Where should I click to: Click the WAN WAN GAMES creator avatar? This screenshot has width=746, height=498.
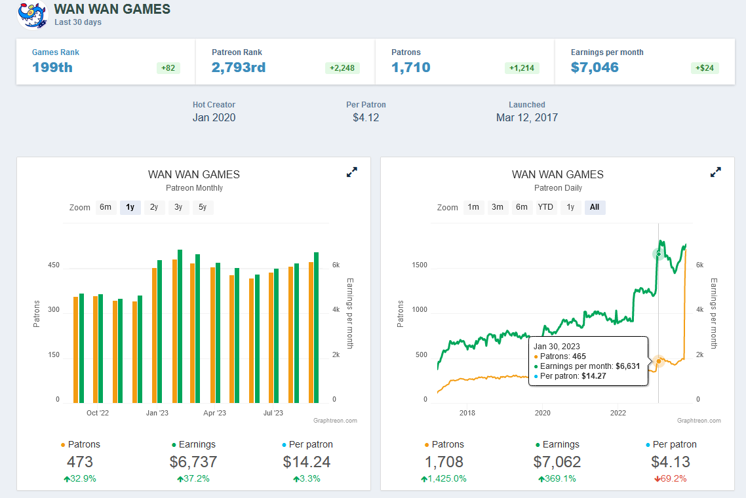coord(32,14)
